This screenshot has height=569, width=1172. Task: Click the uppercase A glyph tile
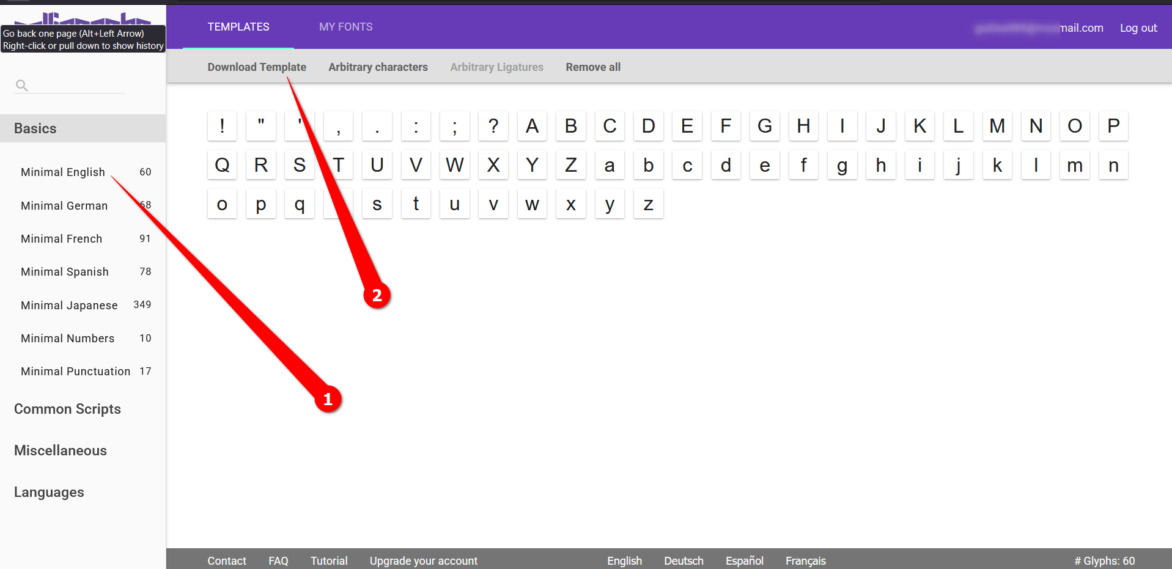pyautogui.click(x=532, y=126)
